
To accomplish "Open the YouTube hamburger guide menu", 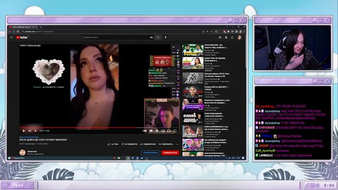I will tap(12, 37).
